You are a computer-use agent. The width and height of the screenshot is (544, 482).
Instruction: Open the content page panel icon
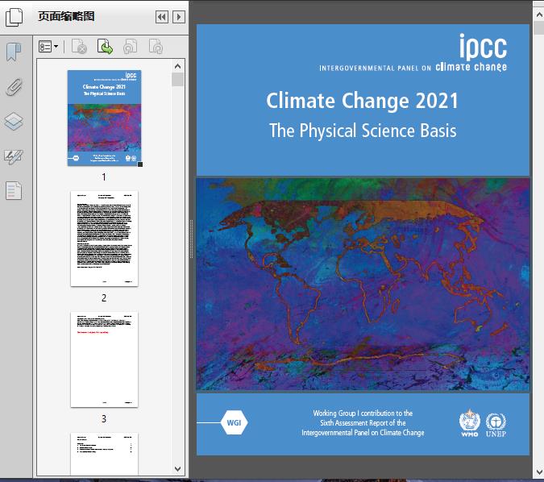(14, 190)
